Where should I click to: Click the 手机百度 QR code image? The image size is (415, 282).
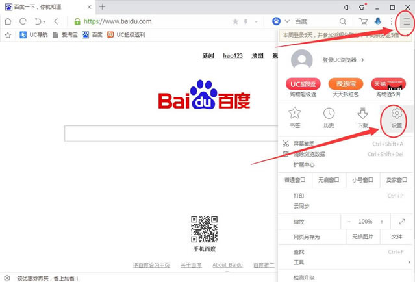pyautogui.click(x=204, y=229)
